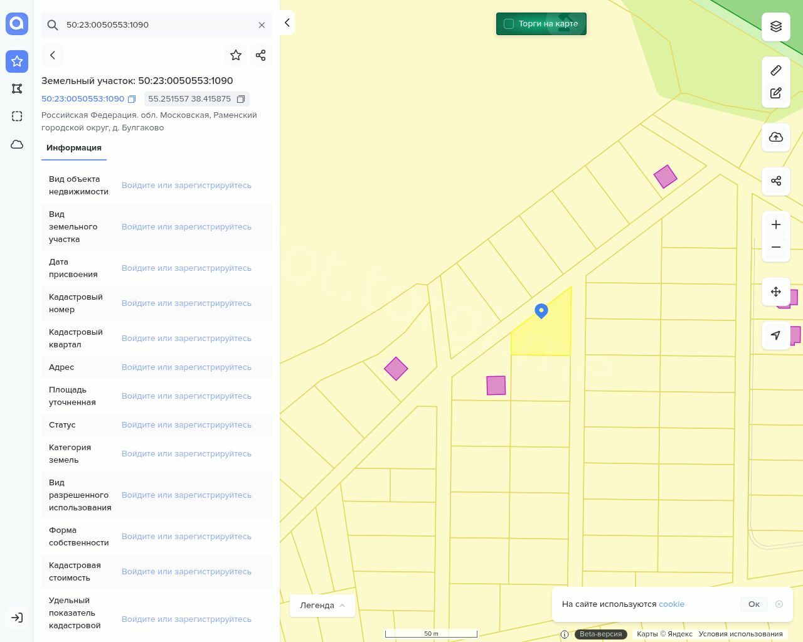803x642 pixels.
Task: Copy the cadastral number 50:23:0050553:1090
Action: (x=132, y=99)
